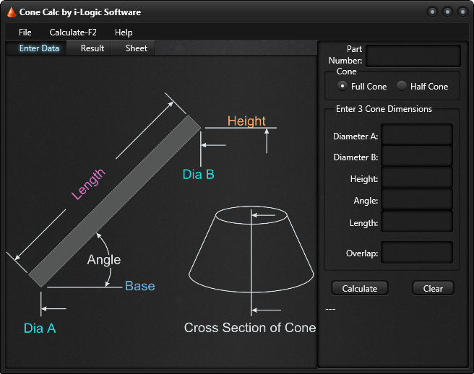Image resolution: width=474 pixels, height=374 pixels.
Task: Click the Angle input field
Action: pos(417,199)
